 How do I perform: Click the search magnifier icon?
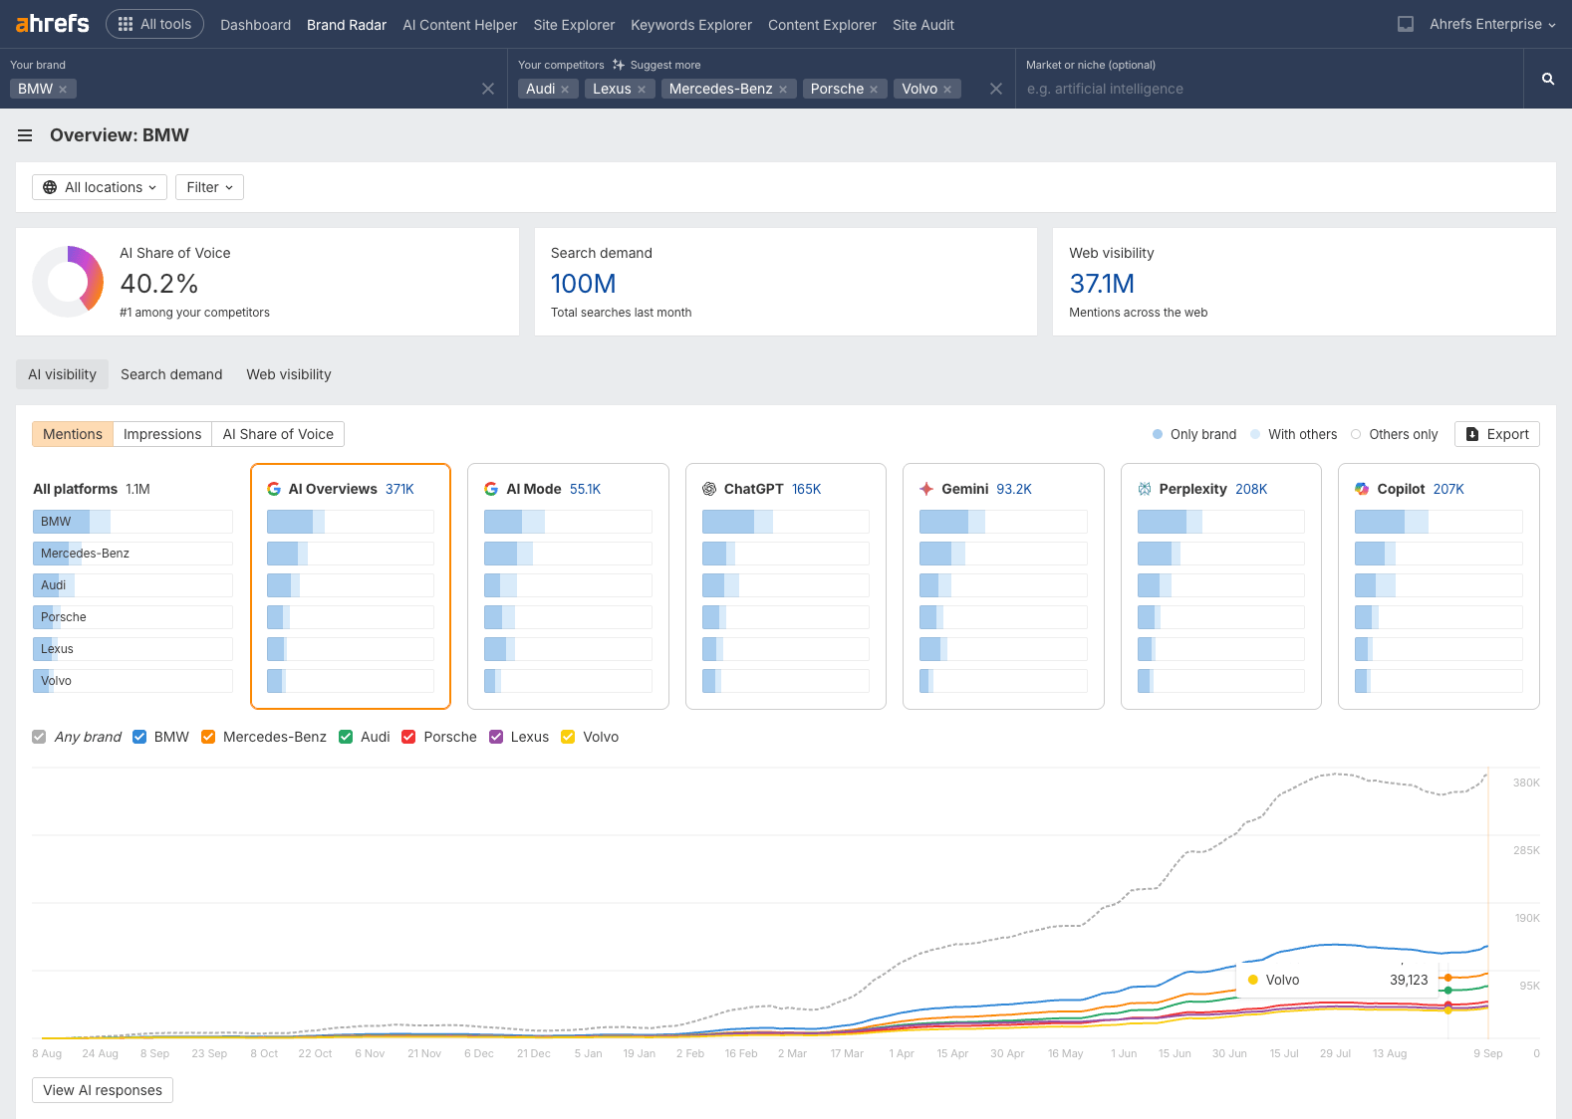coord(1547,79)
